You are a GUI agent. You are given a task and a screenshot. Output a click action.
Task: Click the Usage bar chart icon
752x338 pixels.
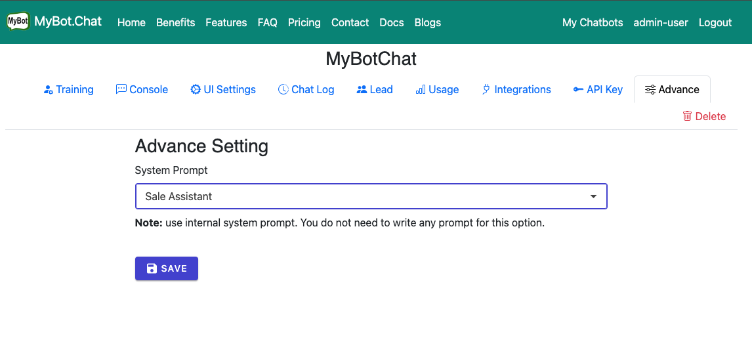[421, 89]
